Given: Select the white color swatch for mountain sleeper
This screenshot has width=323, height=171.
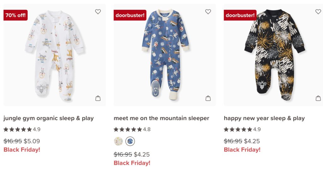Looking at the screenshot, I should click(x=118, y=141).
